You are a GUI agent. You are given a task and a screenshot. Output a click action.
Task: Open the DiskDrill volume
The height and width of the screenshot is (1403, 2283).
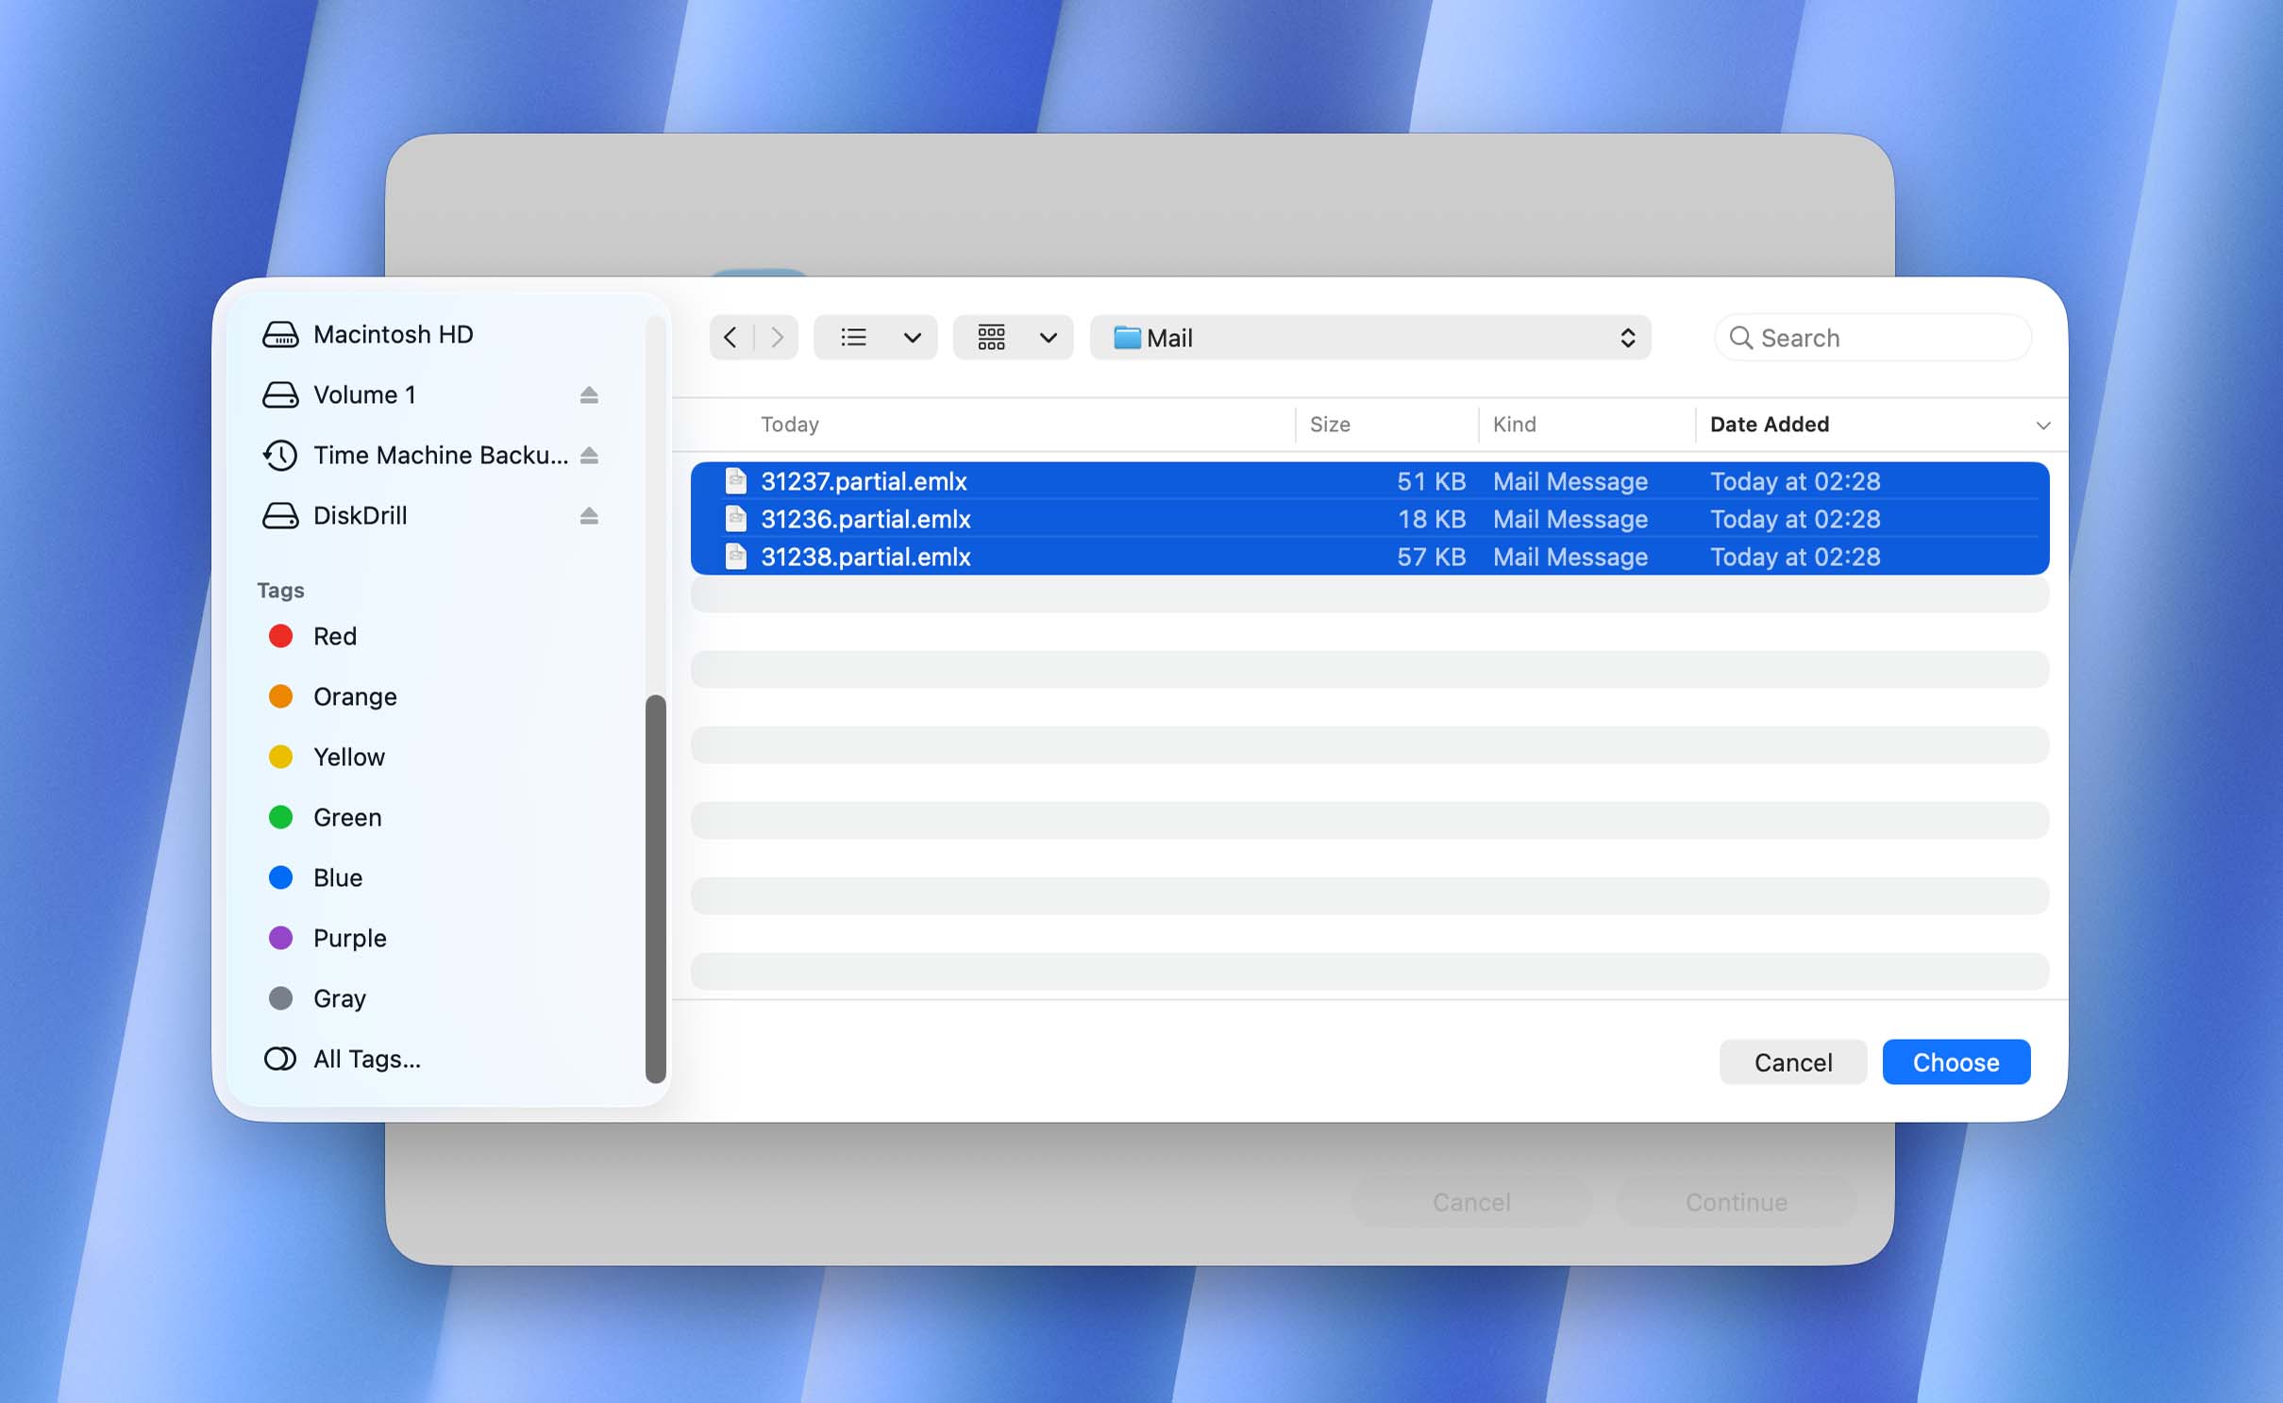tap(362, 515)
